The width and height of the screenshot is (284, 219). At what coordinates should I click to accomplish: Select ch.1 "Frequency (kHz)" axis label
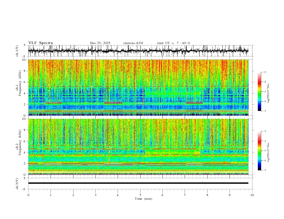tap(20, 83)
